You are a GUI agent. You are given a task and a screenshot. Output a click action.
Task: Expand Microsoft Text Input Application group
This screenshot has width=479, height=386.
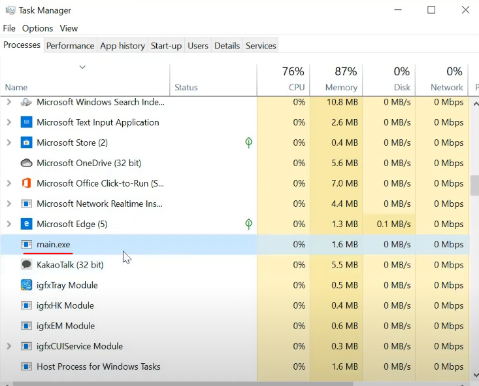click(9, 122)
